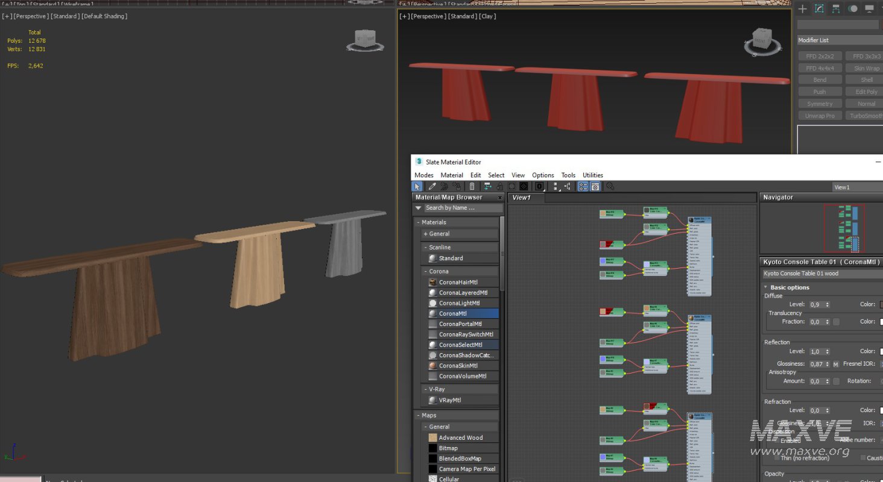Open the Modifier List dropdown
This screenshot has height=482, width=883.
tap(840, 40)
